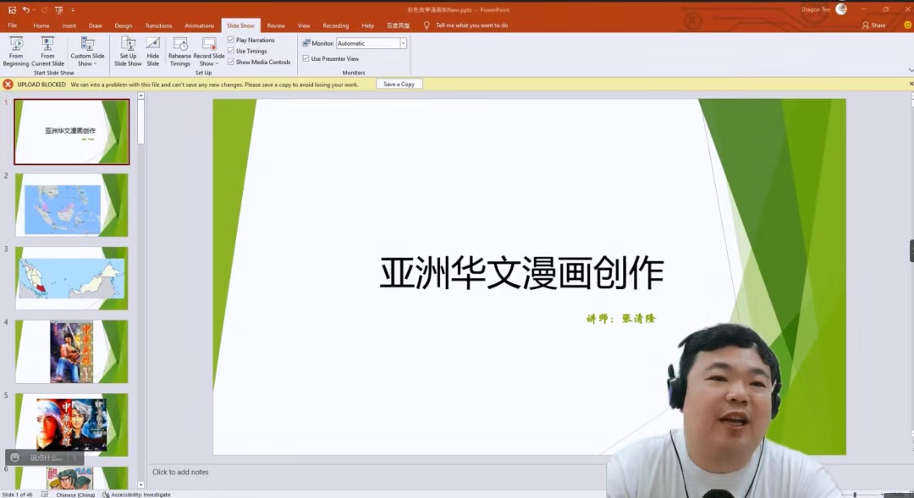Click the smiley feedback icon
Viewport: 914px width, 498px height.
[907, 25]
